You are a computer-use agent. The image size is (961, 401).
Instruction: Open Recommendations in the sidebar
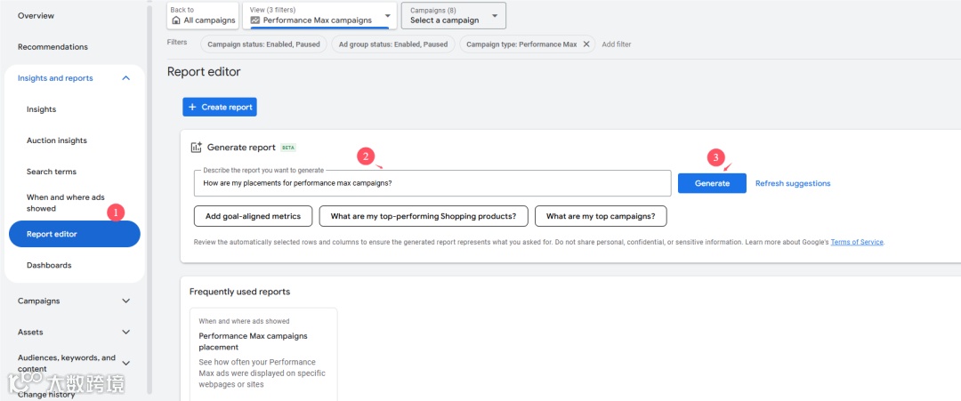tap(52, 47)
